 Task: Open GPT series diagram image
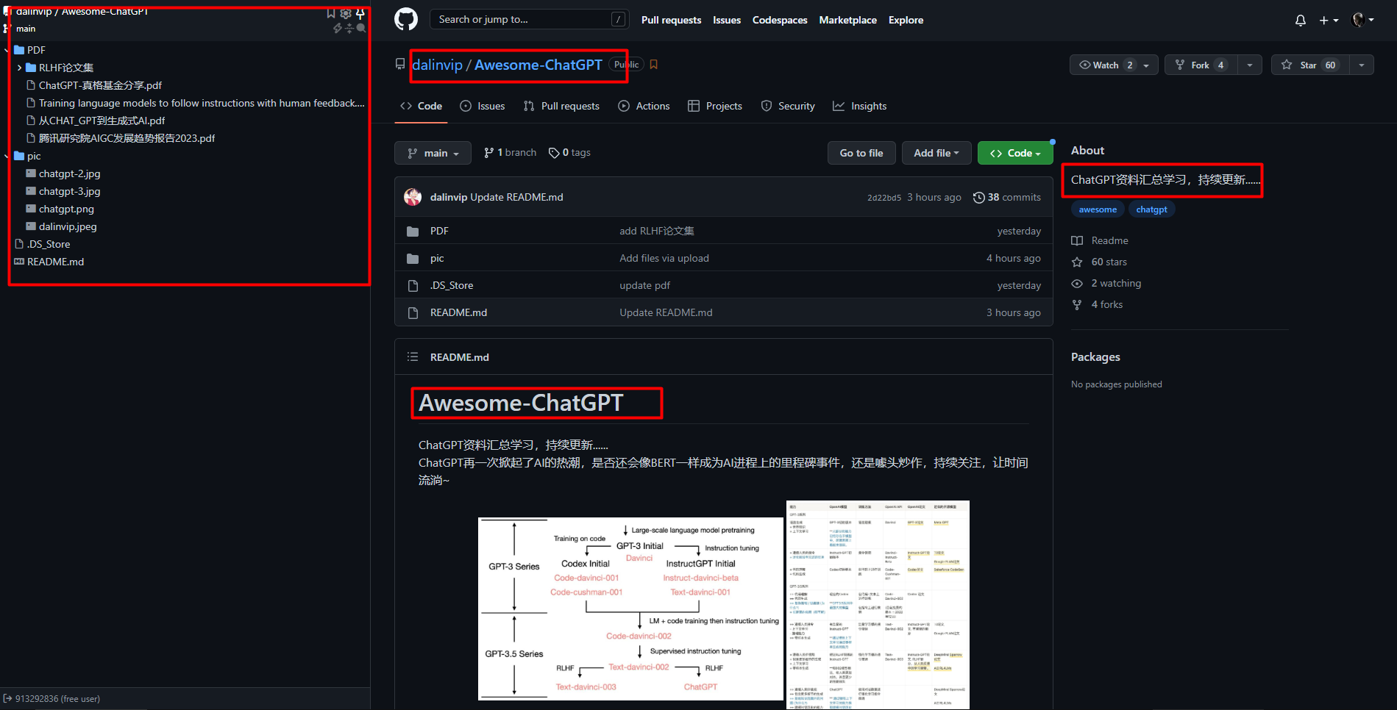tap(630, 609)
